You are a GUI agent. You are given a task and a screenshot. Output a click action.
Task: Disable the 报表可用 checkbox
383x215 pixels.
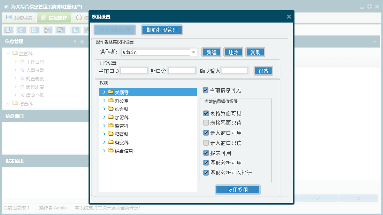click(206, 153)
